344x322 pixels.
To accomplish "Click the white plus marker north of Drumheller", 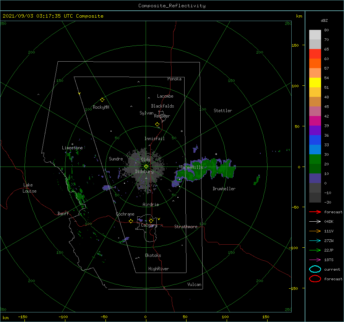I will (x=216, y=154).
